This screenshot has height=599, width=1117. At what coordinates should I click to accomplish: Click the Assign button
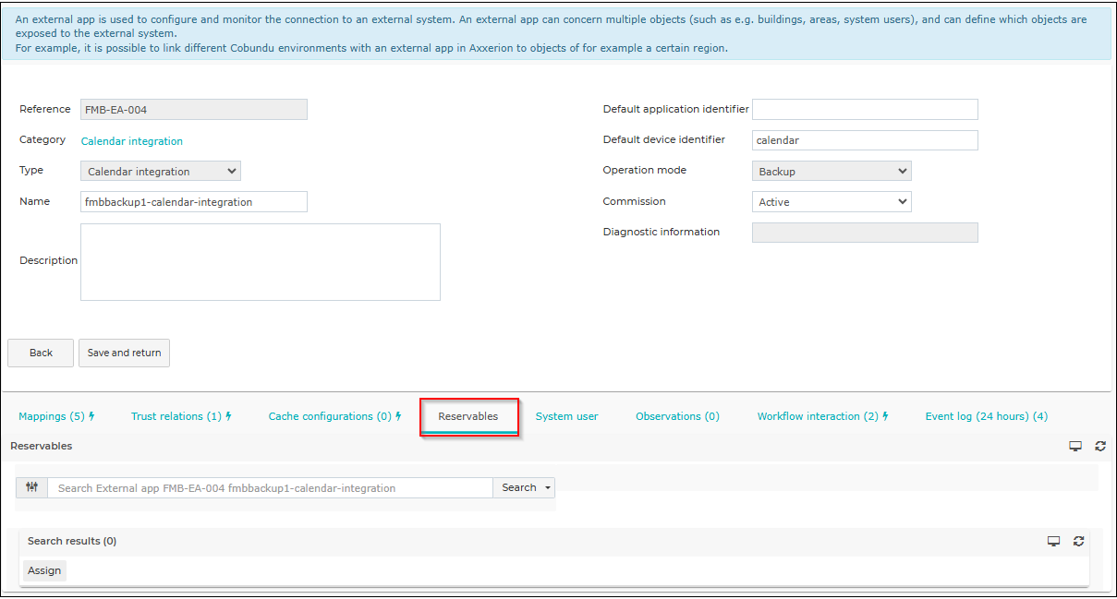[x=44, y=570]
